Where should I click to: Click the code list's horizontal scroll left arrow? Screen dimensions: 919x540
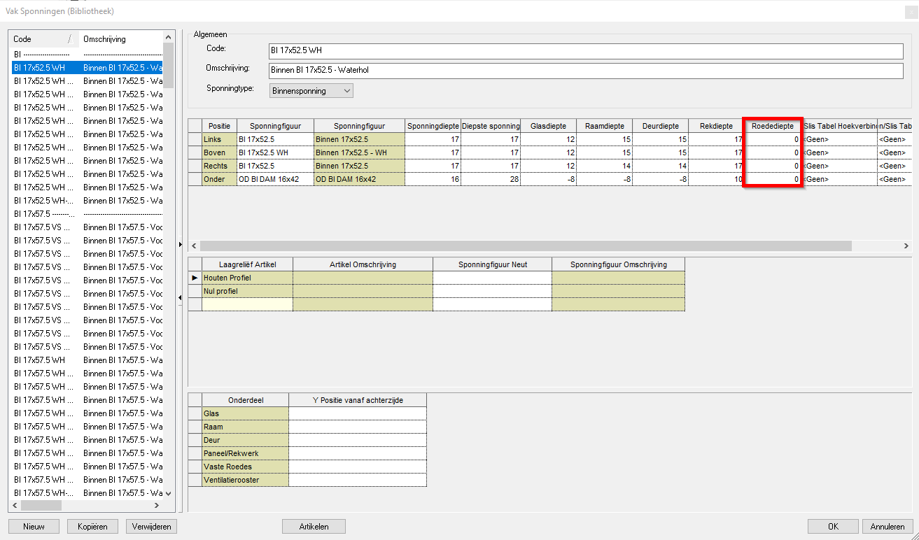pyautogui.click(x=15, y=505)
